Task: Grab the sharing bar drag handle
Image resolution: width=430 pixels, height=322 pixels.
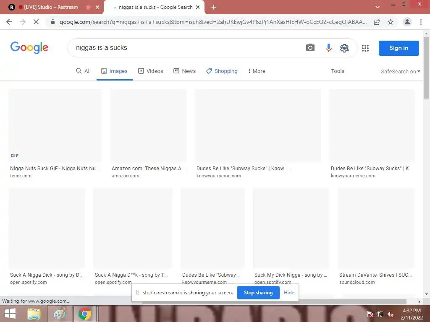Action: (x=137, y=293)
